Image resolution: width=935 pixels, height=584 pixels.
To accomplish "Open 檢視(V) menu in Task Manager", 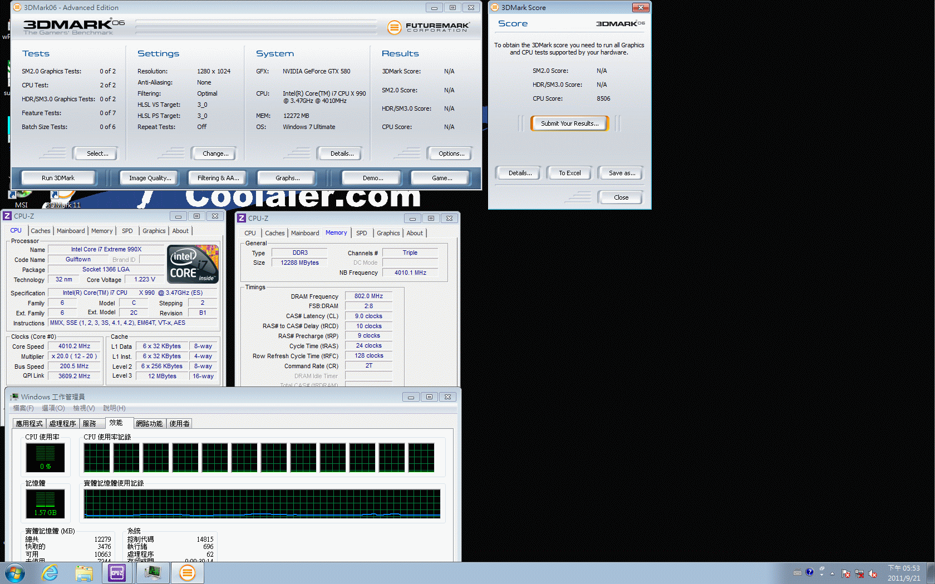I will [84, 408].
